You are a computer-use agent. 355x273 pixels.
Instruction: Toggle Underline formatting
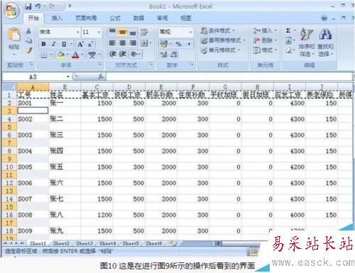pyautogui.click(x=64, y=44)
